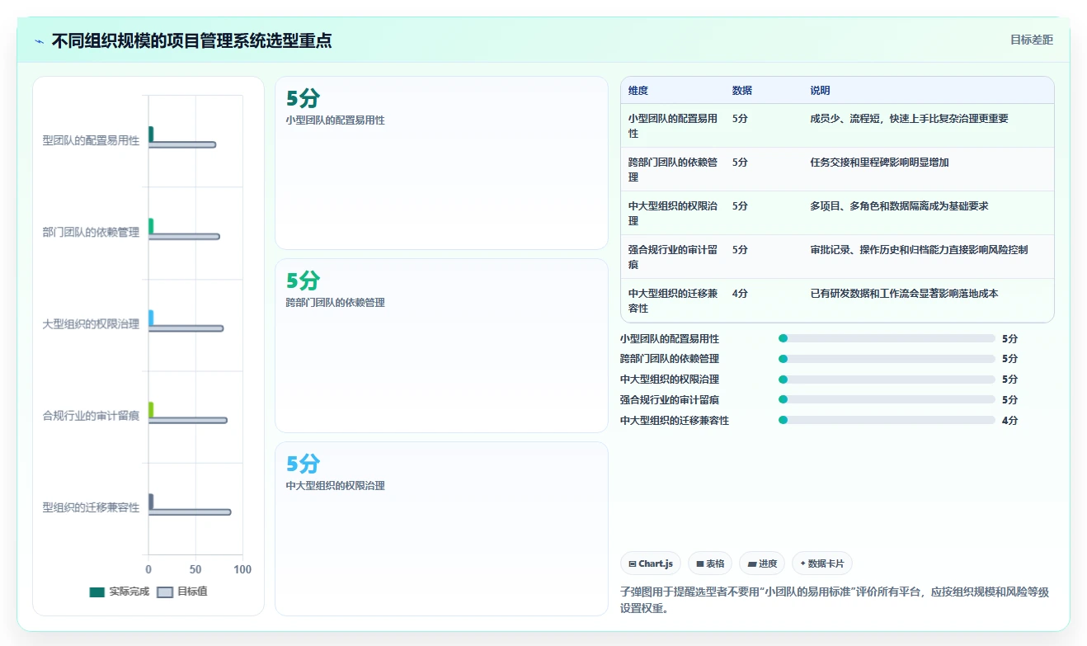Click the 不同组织规模的项目管理系统选型重点 title
This screenshot has height=646, width=1087.
pos(191,40)
